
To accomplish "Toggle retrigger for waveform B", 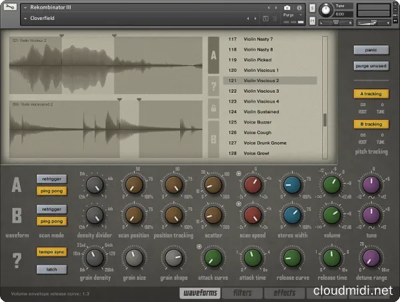I will pos(52,209).
